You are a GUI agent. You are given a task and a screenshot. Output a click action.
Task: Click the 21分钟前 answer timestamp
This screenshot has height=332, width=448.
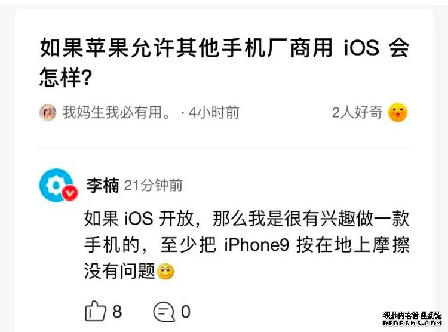tap(154, 186)
